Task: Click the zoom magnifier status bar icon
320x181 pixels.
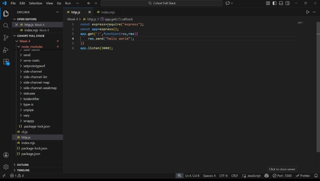Action: click(179, 175)
